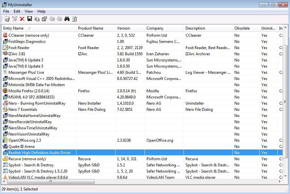Sort by the Entry Name column header
The height and width of the screenshot is (194, 290).
[39, 28]
